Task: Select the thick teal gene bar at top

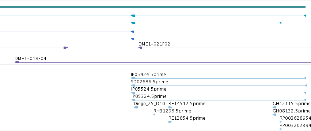Action: [153, 7]
